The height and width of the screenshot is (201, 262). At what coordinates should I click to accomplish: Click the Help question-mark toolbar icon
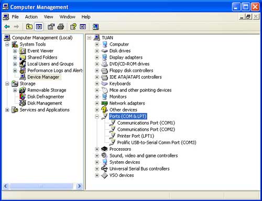click(x=73, y=27)
